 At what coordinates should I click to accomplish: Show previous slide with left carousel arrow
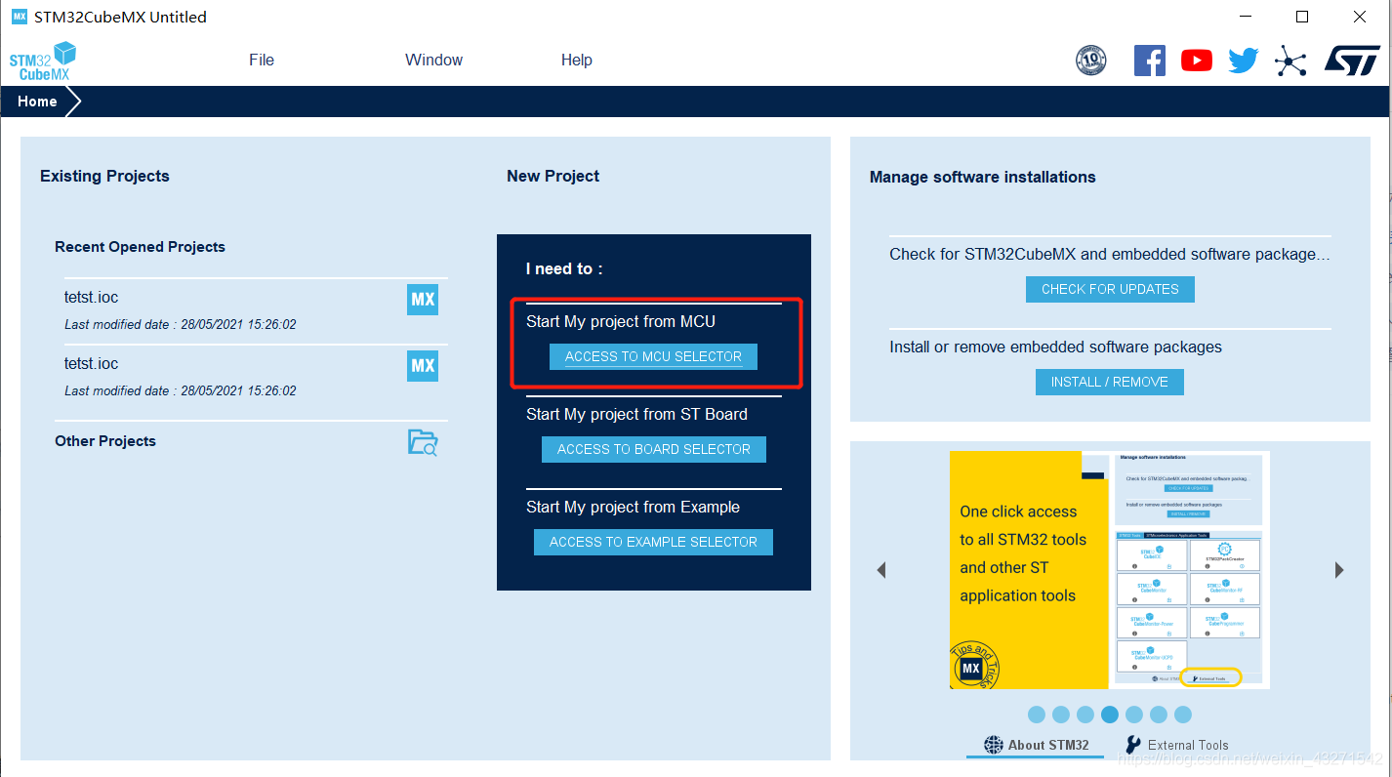point(881,570)
